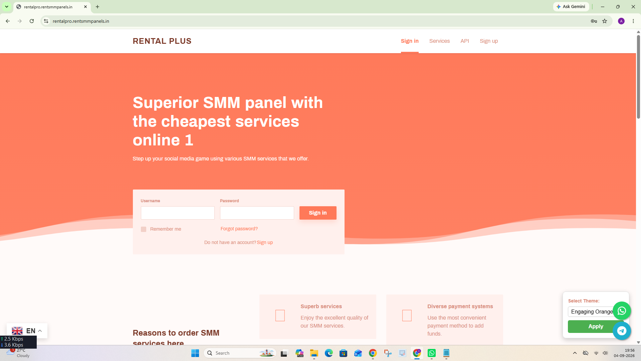View site information icon beside URL

46,21
